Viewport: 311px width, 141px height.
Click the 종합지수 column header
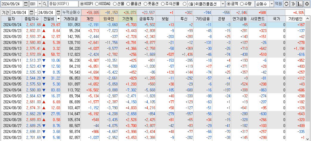pos(32,19)
